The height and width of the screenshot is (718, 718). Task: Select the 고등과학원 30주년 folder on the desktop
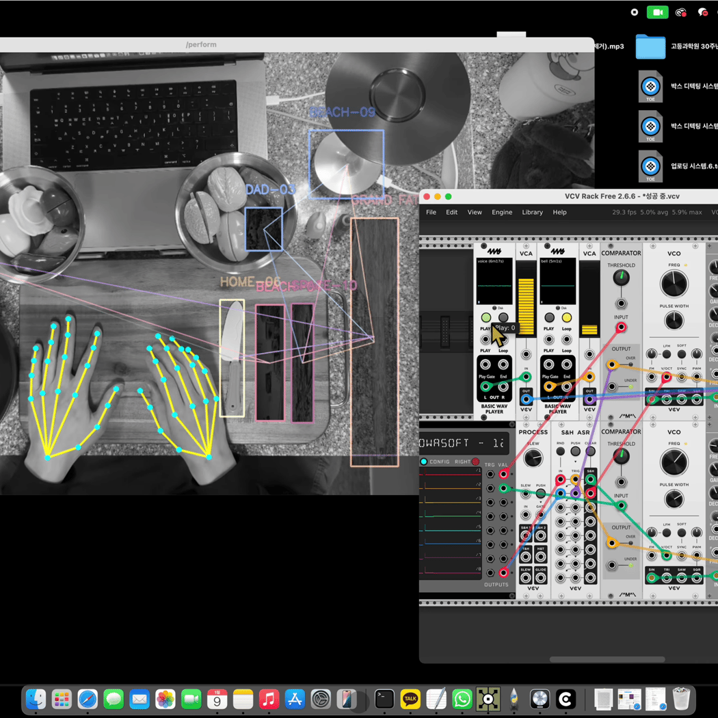click(650, 46)
